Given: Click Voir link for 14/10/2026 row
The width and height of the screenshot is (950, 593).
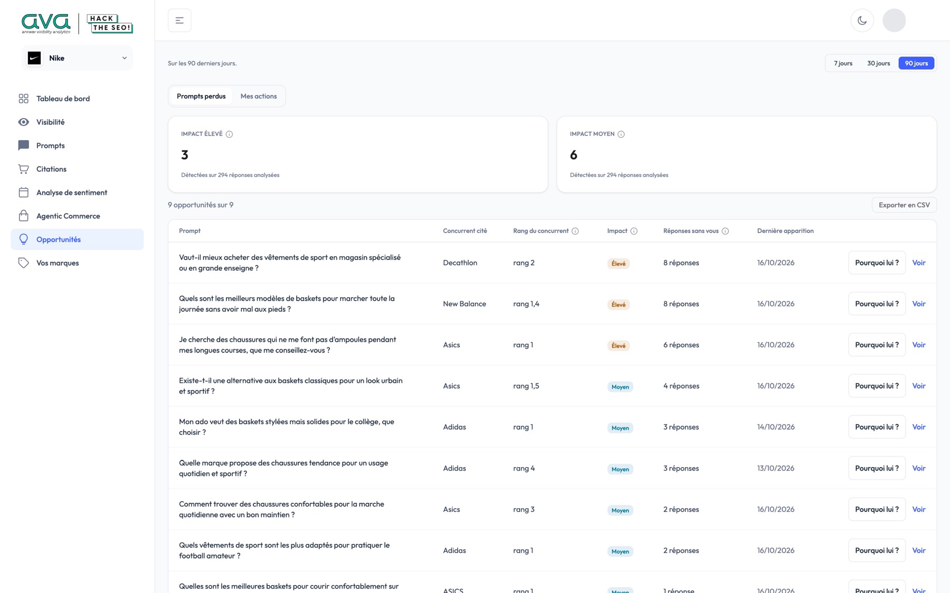Looking at the screenshot, I should (x=919, y=427).
